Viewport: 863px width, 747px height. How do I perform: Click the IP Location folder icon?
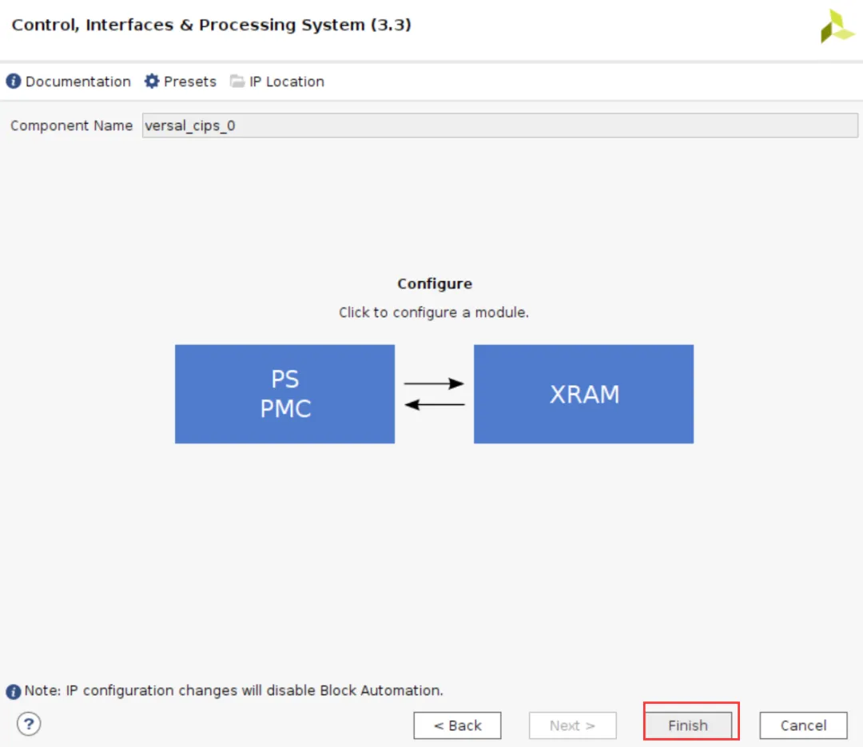[x=237, y=81]
